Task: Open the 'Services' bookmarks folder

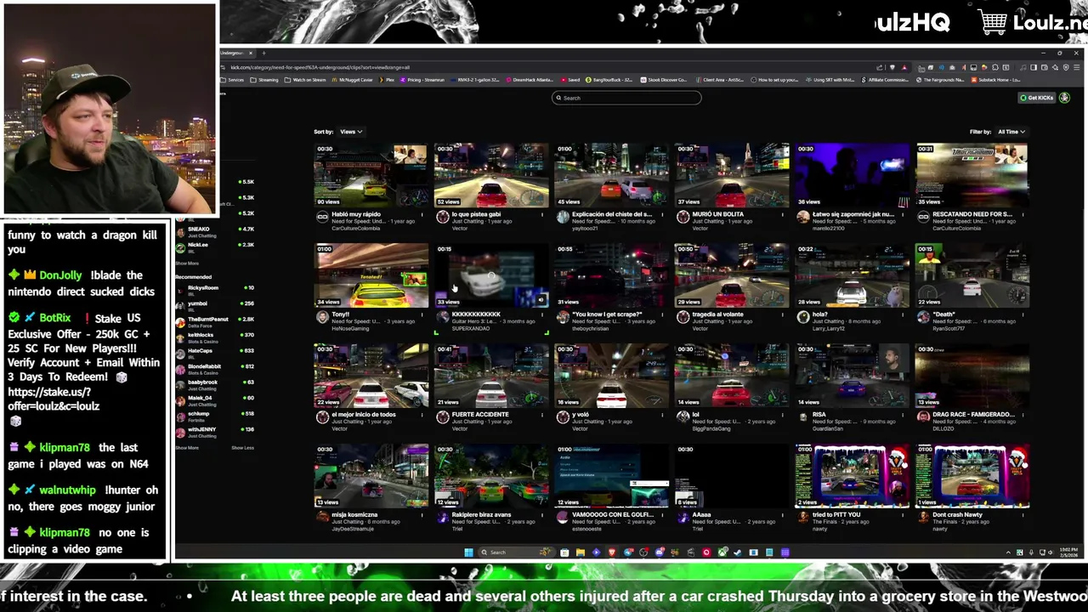Action: (232, 80)
